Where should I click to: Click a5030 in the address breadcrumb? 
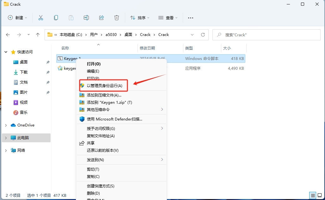[111, 35]
